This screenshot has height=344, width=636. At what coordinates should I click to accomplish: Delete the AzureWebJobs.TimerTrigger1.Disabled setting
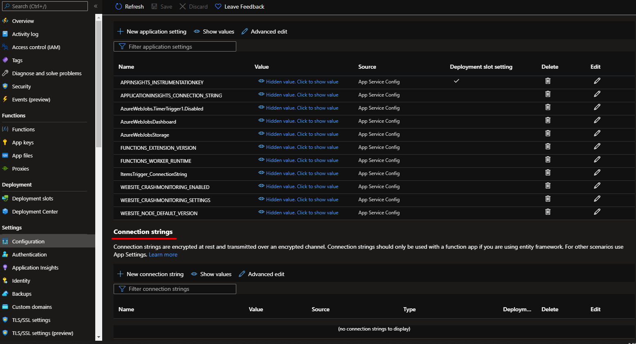point(548,107)
